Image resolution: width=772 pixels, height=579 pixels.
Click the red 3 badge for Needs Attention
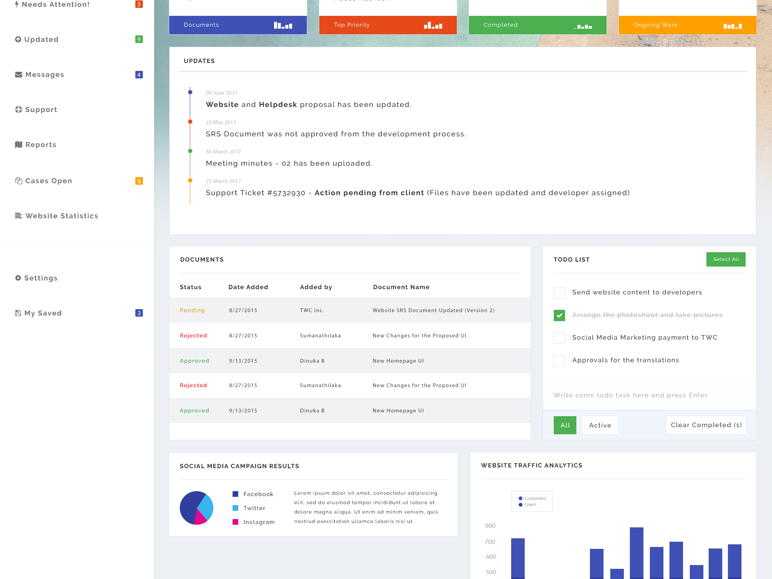[139, 4]
